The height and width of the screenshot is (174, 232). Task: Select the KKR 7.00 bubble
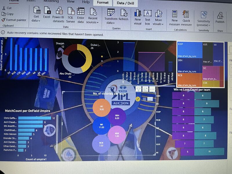tap(117, 135)
